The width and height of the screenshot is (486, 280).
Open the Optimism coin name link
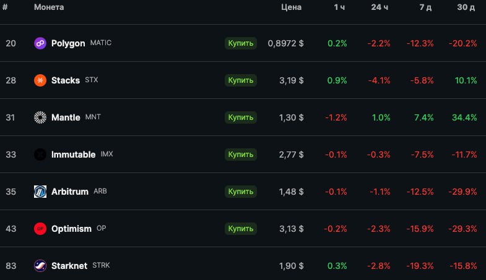(x=71, y=229)
